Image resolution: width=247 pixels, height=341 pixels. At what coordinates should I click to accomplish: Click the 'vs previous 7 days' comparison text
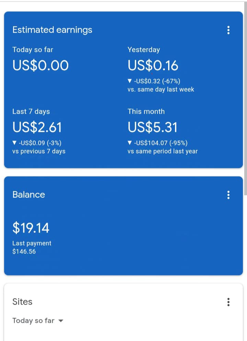(39, 151)
